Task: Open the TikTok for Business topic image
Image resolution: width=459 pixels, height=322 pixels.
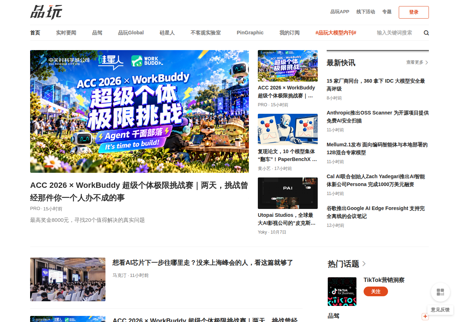Action: pos(342,292)
